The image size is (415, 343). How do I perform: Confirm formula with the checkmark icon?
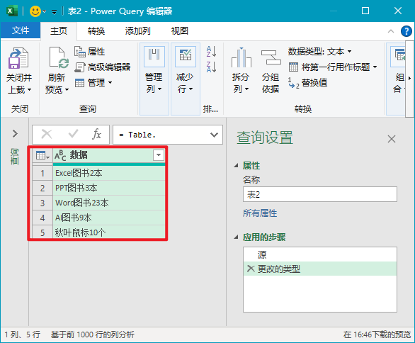pyautogui.click(x=73, y=134)
